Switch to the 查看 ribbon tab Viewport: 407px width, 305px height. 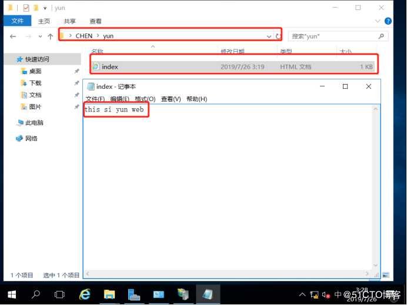pos(95,21)
